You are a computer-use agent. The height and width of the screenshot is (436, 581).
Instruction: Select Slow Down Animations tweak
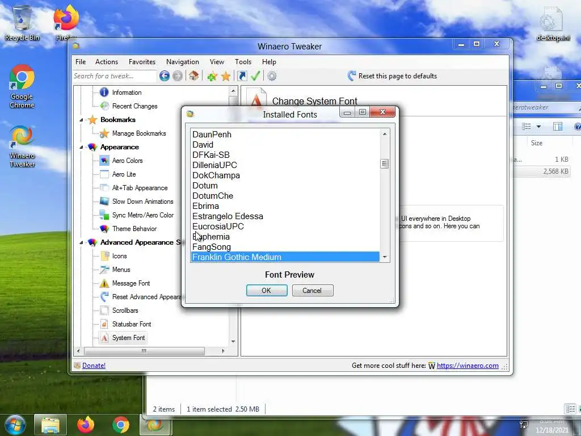click(x=142, y=202)
